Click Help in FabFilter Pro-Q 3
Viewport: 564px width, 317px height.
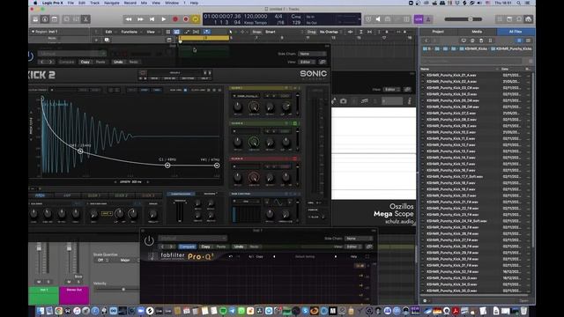[x=354, y=256]
